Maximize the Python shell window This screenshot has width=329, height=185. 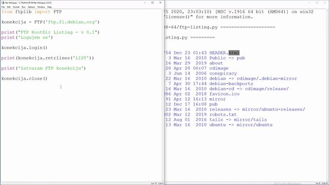[x=317, y=3]
